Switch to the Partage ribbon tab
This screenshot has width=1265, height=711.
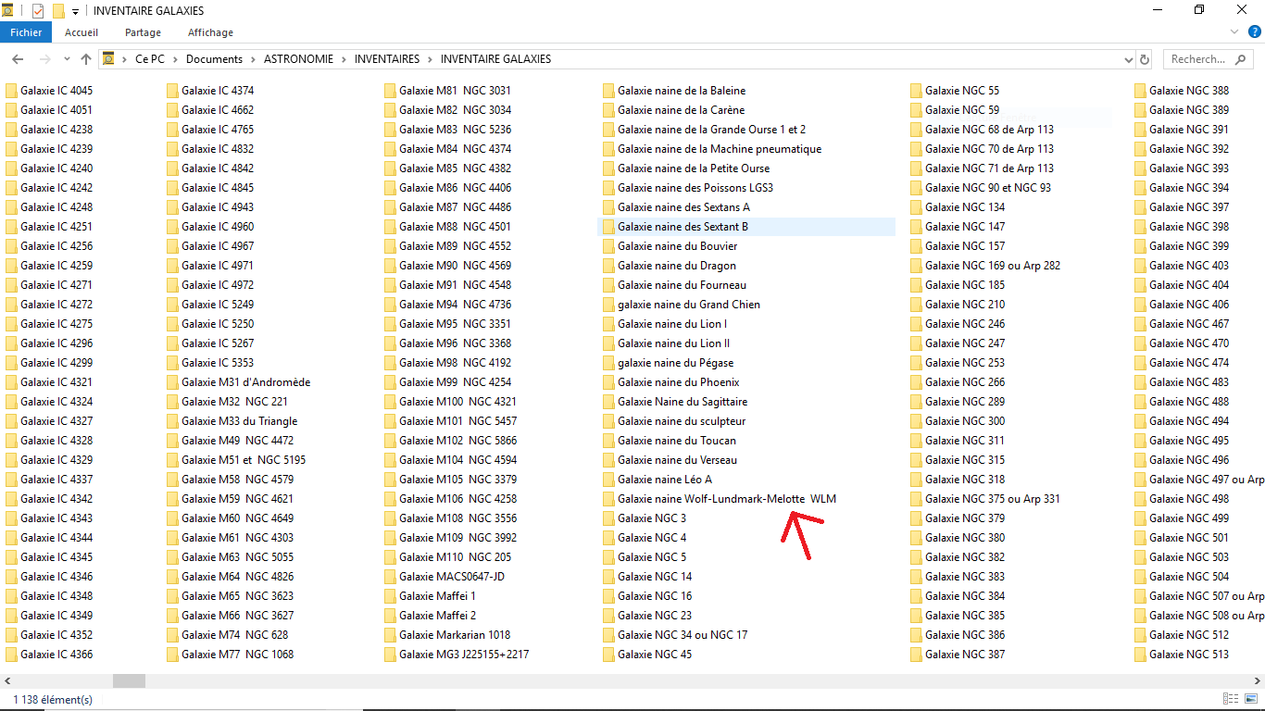point(144,32)
